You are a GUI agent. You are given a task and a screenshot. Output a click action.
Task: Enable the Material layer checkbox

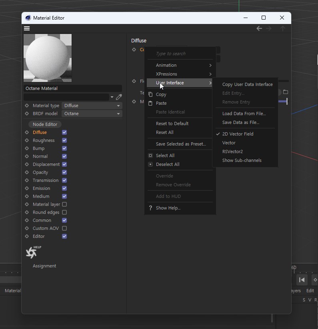click(x=64, y=204)
